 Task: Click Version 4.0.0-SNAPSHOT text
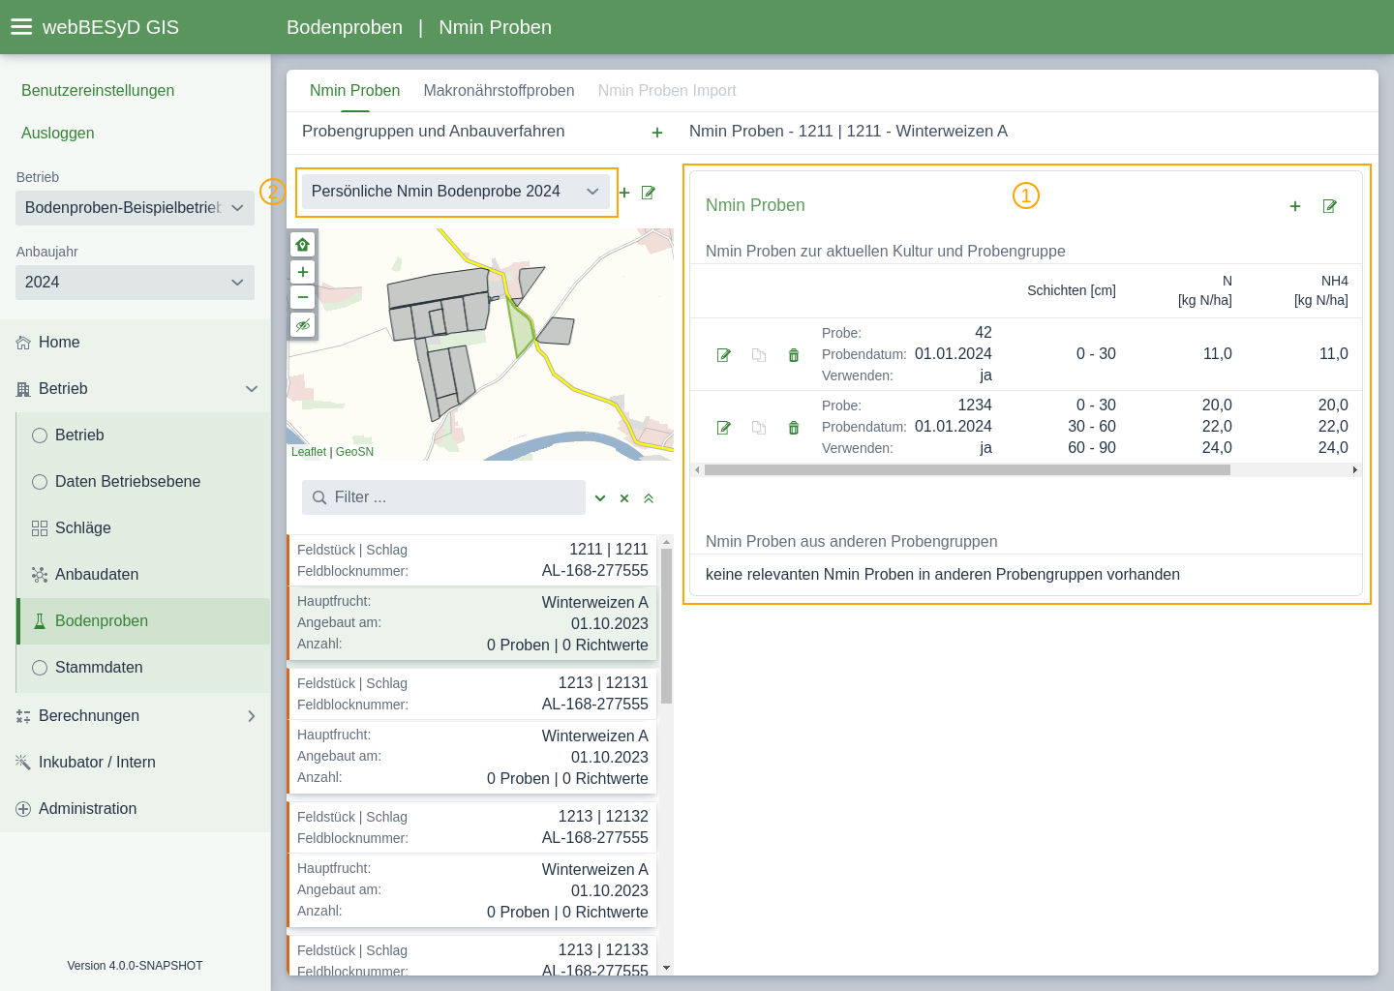[x=136, y=966]
